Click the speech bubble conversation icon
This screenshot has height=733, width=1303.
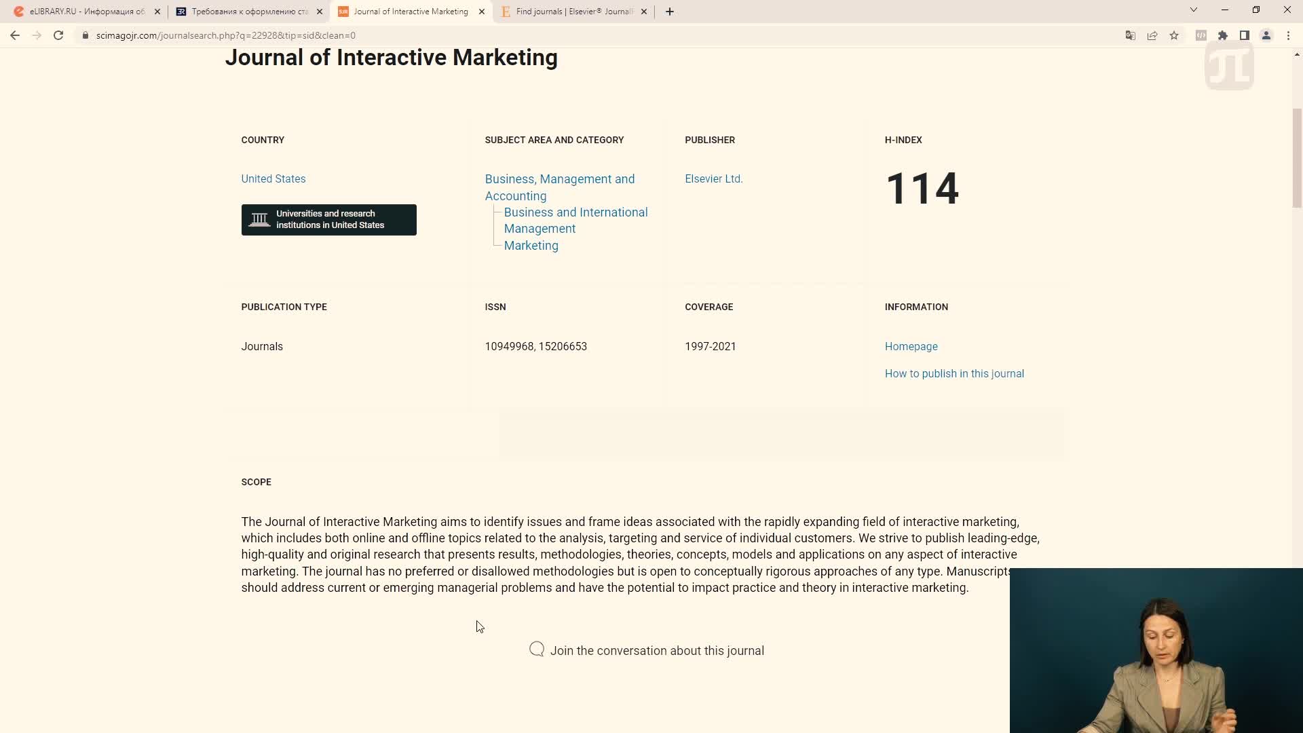(537, 650)
